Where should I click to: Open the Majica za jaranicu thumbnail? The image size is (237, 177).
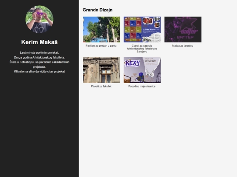[183, 30]
